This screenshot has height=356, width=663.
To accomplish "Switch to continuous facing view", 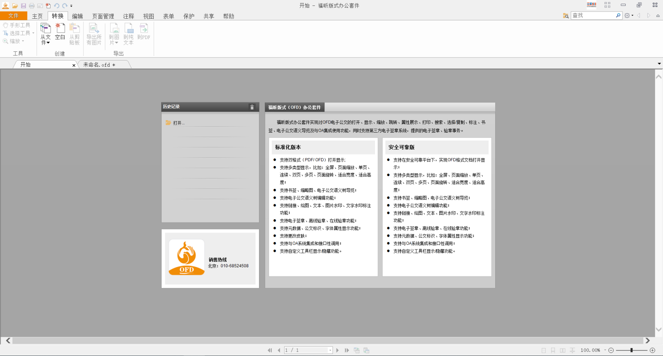I will (572, 350).
